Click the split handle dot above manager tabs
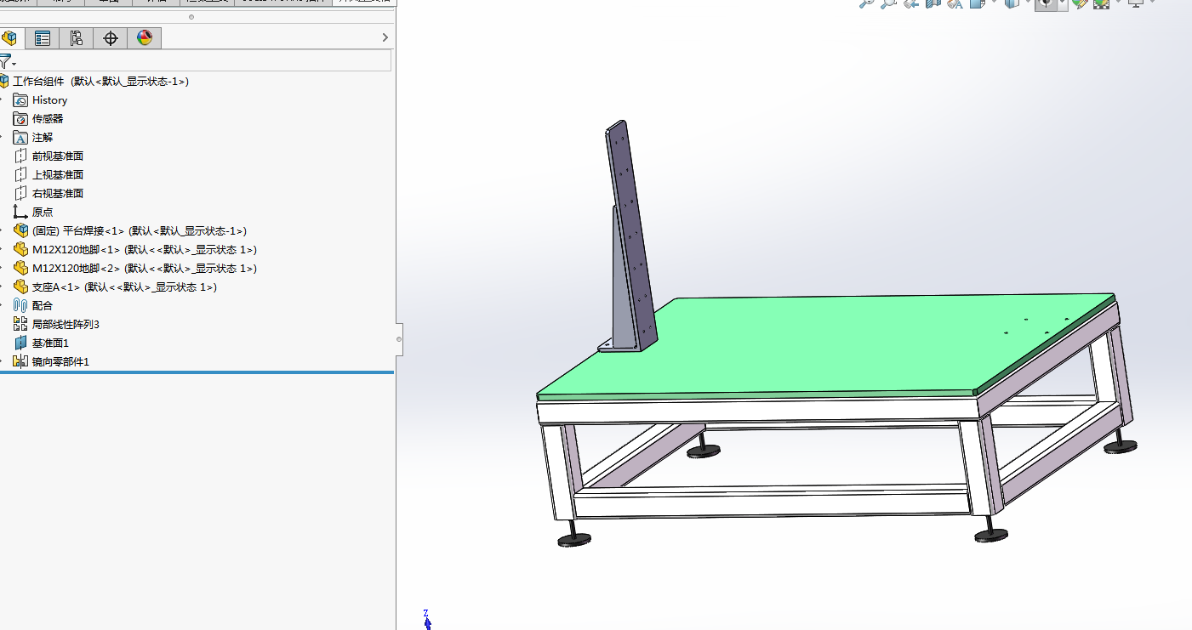The height and width of the screenshot is (630, 1192). (191, 16)
